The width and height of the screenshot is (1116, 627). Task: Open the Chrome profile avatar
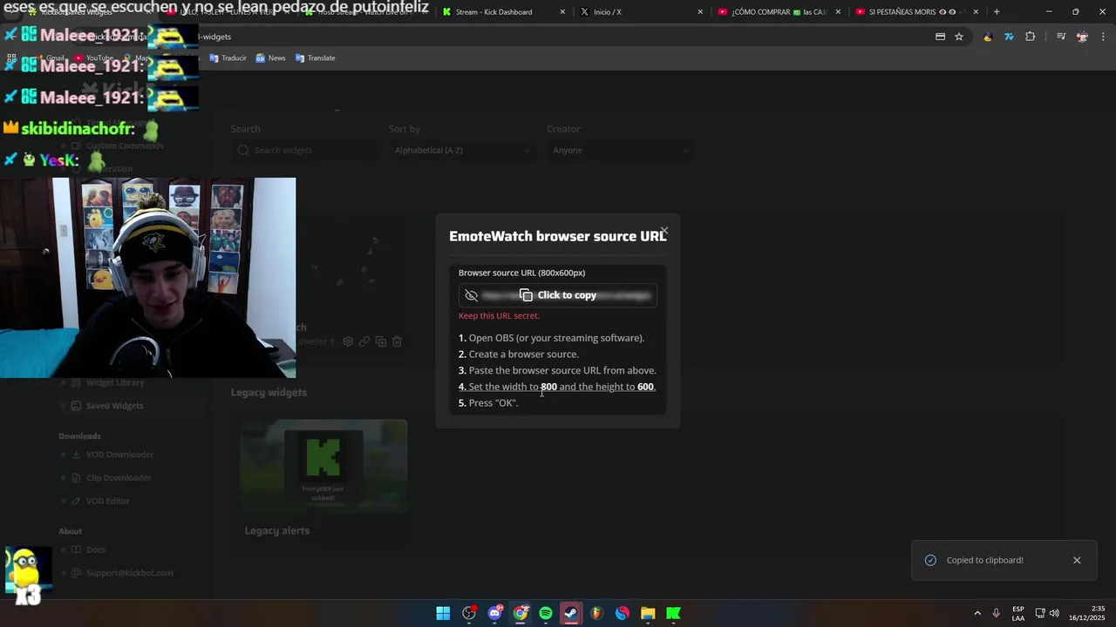click(1082, 37)
